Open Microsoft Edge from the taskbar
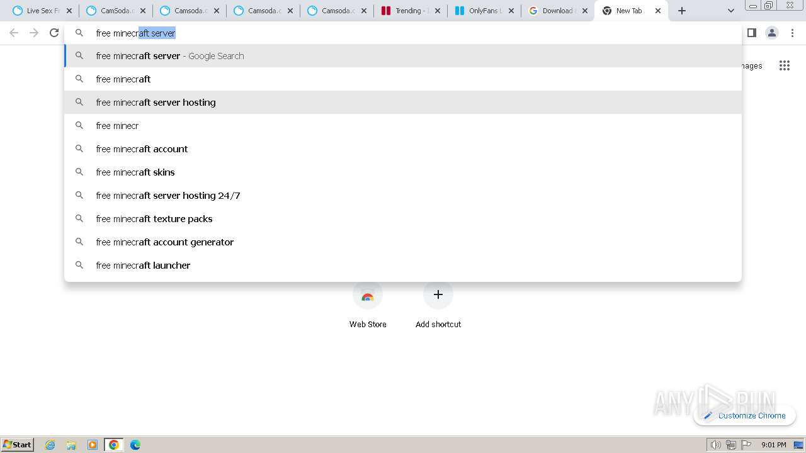Screen dimensions: 806x453 pos(135,445)
